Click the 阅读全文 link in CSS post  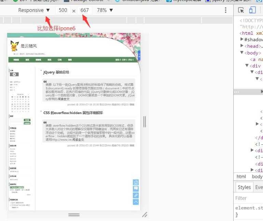click(78, 140)
